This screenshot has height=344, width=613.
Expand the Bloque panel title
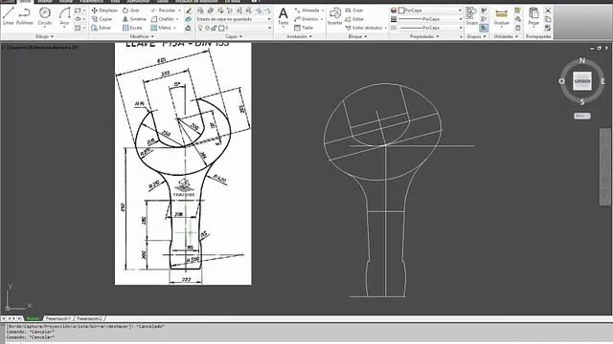pos(357,36)
